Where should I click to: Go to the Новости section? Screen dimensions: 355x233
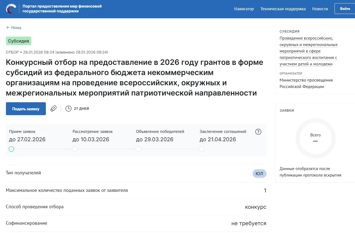(320, 9)
